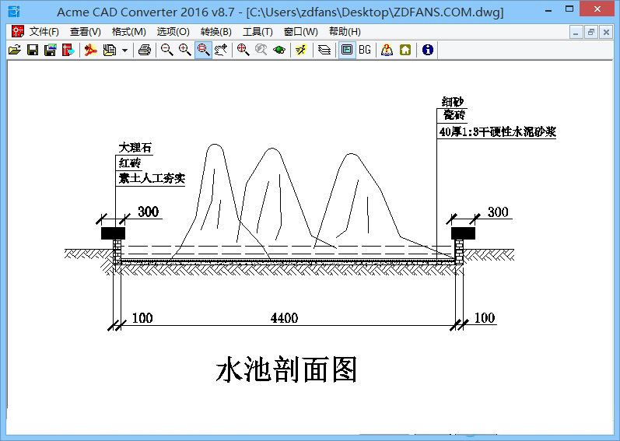620x441 pixels.
Task: Click the greyed Zoom Previous icon
Action: click(x=261, y=50)
